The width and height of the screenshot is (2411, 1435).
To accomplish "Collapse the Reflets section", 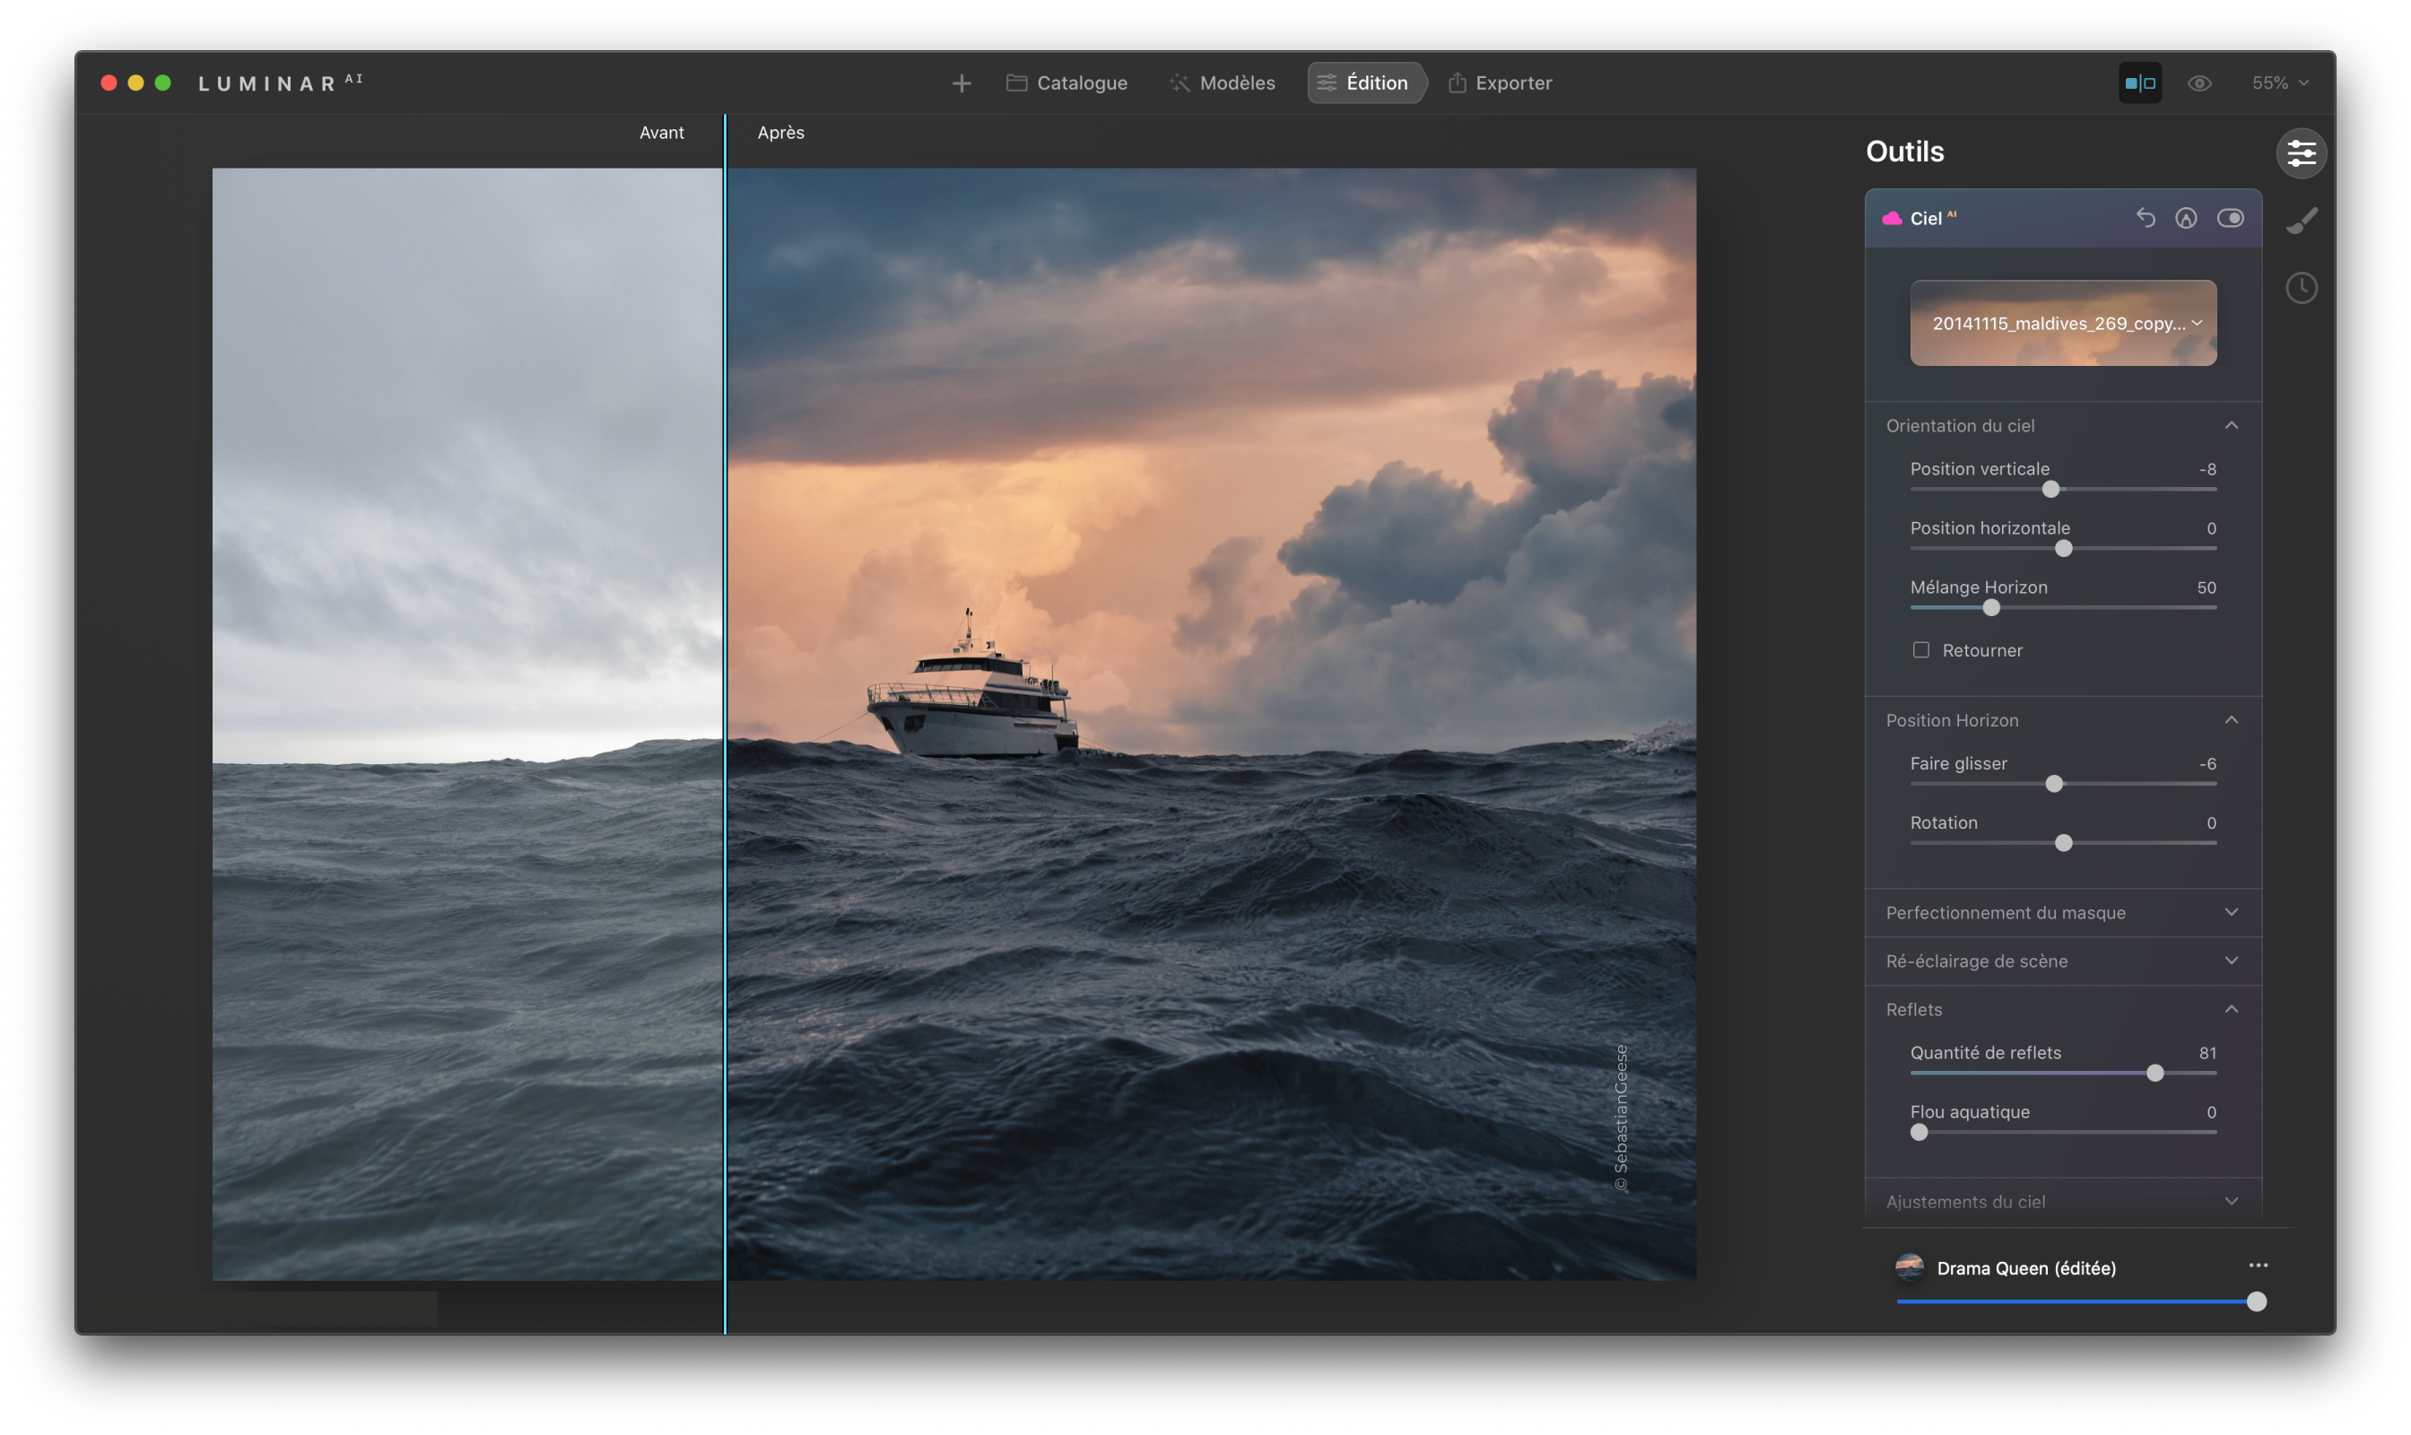I will click(2231, 1009).
